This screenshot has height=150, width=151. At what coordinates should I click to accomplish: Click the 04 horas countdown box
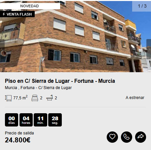(x=26, y=120)
